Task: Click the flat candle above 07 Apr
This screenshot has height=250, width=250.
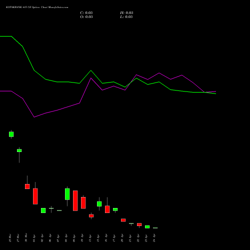Action: [59, 210]
